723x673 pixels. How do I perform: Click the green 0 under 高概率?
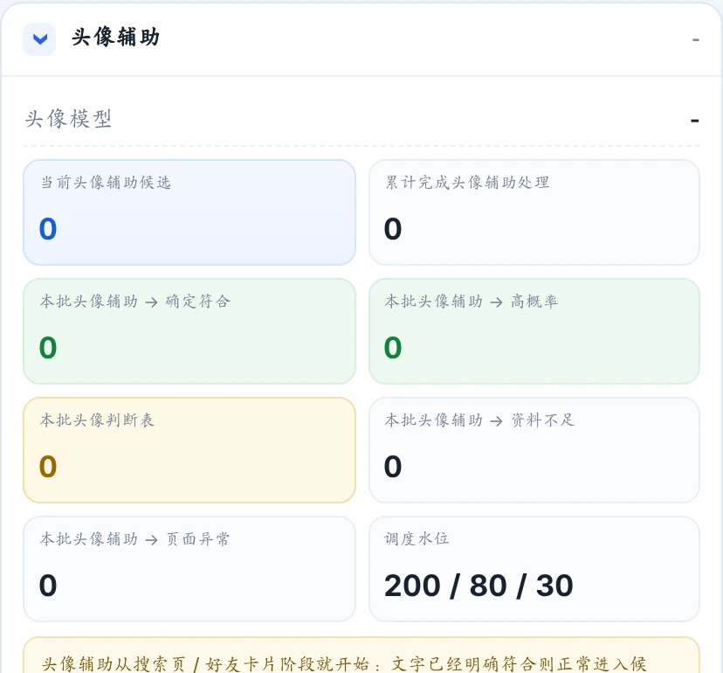click(393, 348)
